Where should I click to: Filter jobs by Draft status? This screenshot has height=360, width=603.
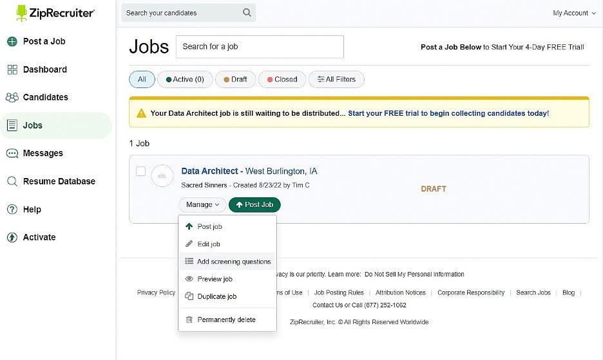click(235, 80)
